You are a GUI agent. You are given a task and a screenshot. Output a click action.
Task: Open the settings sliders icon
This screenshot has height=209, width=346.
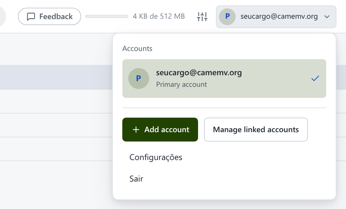[x=202, y=17]
